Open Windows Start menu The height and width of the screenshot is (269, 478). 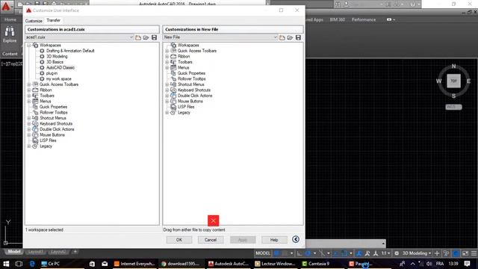point(6,264)
